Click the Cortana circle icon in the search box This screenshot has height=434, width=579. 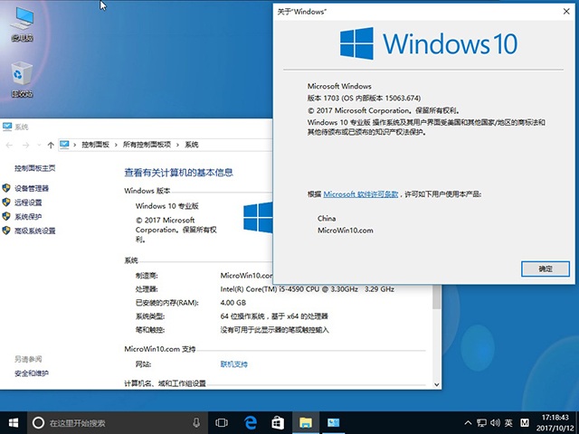tap(38, 423)
